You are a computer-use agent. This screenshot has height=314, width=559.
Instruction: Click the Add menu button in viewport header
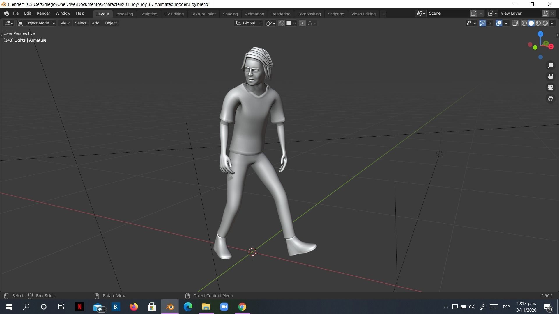coord(95,23)
